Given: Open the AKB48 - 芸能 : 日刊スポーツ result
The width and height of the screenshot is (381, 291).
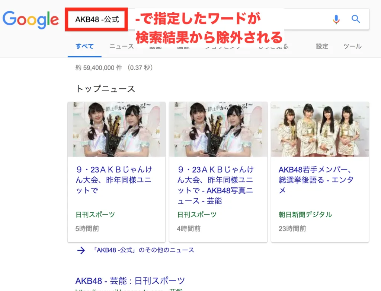Looking at the screenshot, I should coord(130,281).
